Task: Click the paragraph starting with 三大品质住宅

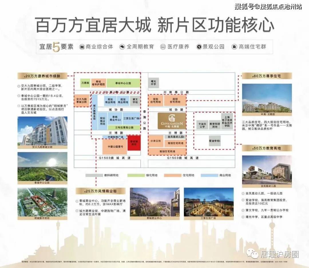Action: [x=267, y=125]
